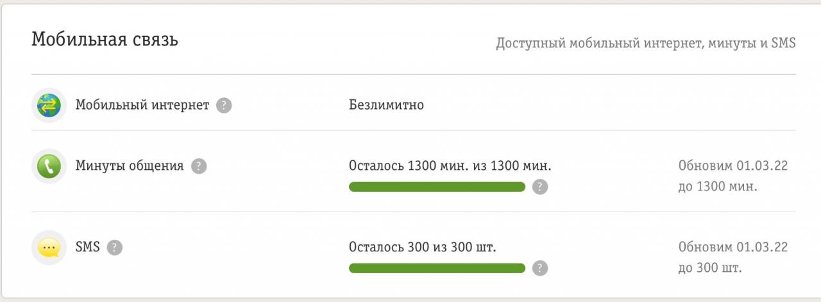Viewport: 821px width, 302px height.
Task: Click the SMS remaining green progress bar
Action: tap(437, 268)
